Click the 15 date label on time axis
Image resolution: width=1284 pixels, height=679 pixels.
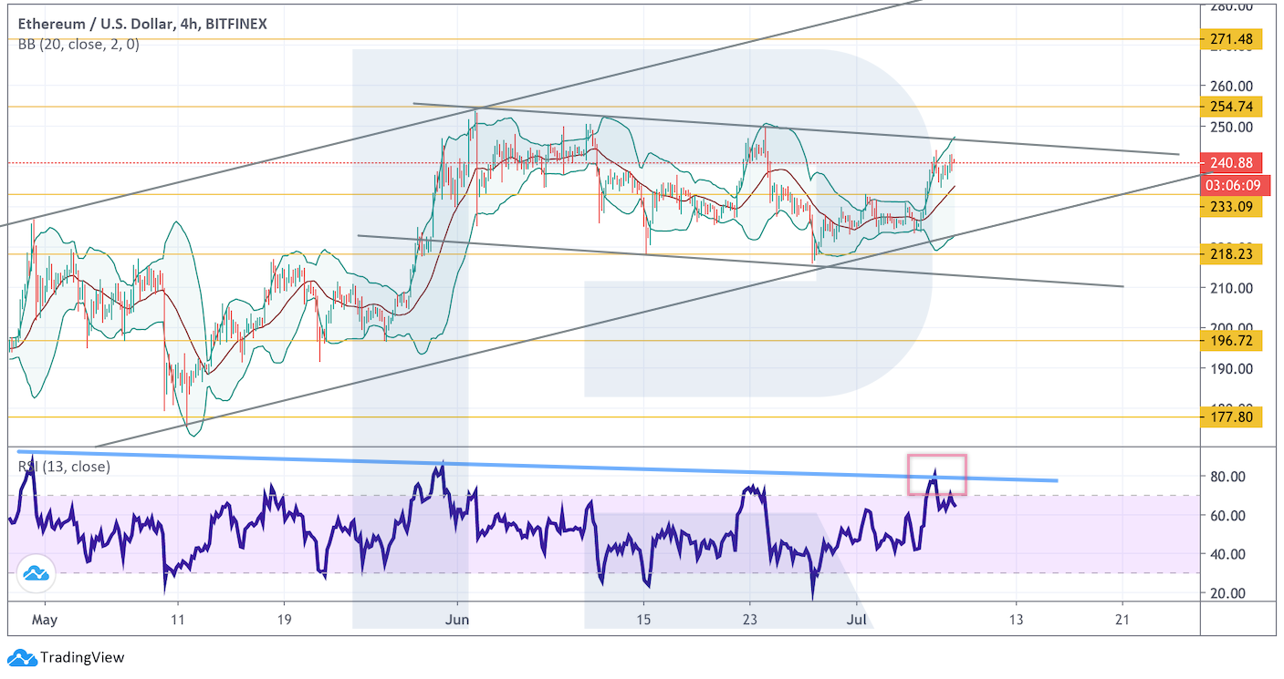click(643, 620)
